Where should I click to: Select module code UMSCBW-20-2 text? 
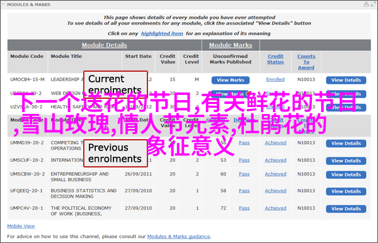(x=28, y=174)
